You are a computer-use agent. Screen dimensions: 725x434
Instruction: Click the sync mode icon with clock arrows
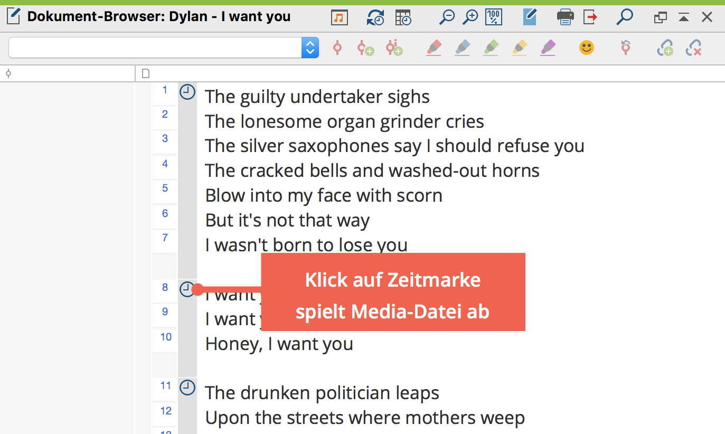375,17
